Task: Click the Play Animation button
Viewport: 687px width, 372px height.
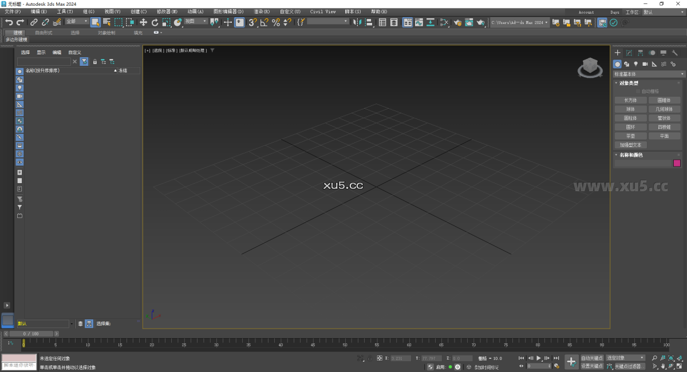Action: coord(539,358)
